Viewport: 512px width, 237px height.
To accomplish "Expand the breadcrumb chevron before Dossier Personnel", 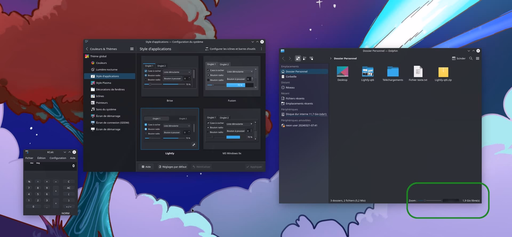I will click(331, 59).
